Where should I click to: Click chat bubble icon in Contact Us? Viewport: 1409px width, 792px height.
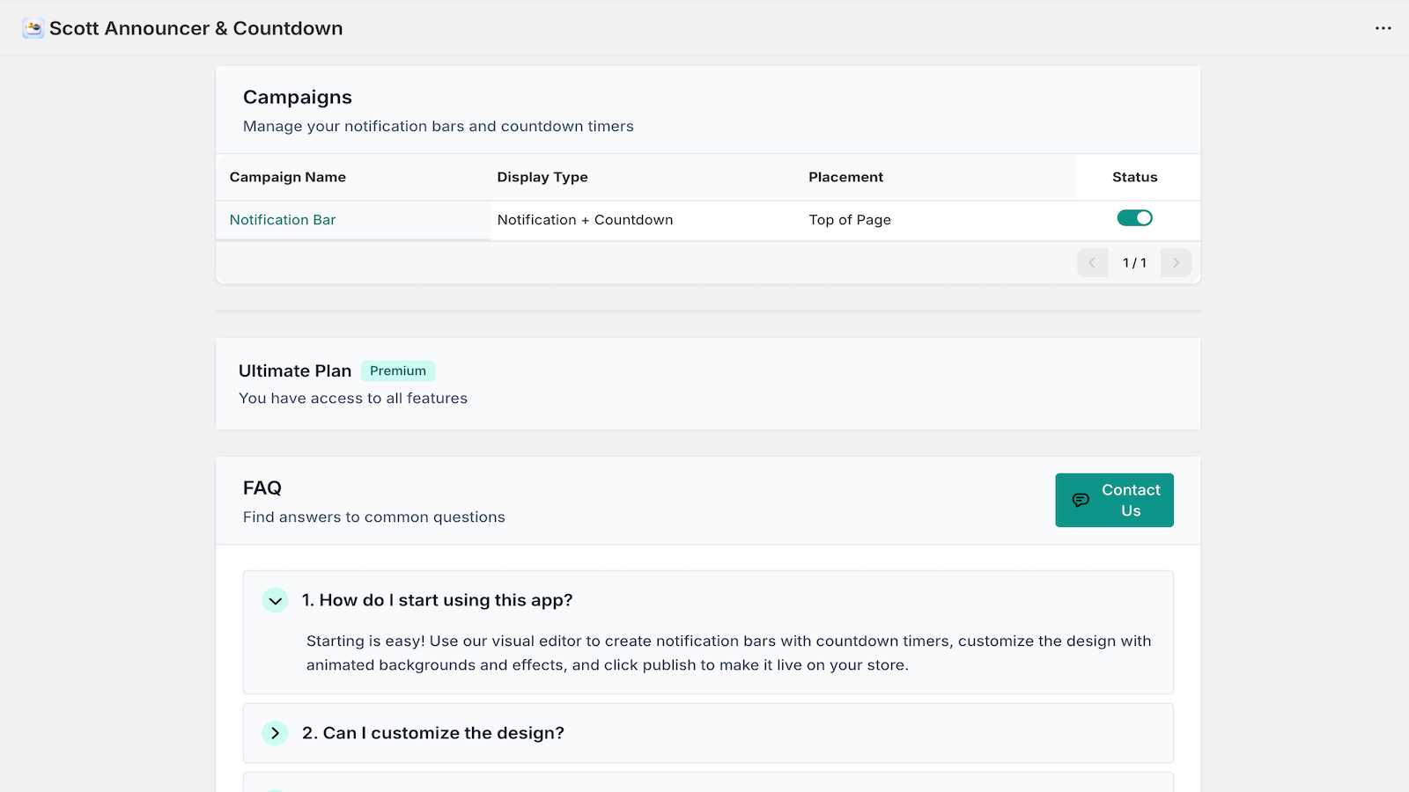pos(1081,500)
